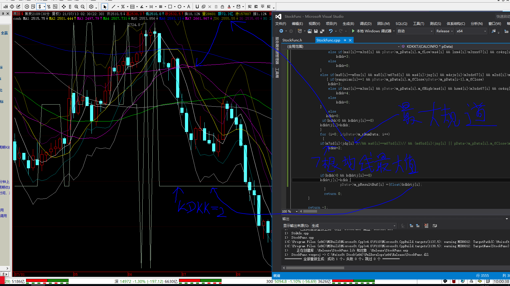
Task: Open the 调试(D) debug menu
Action: click(x=366, y=24)
